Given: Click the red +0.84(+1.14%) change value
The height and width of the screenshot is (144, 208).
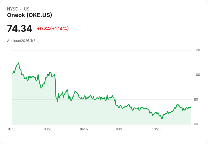Looking at the screenshot, I should tap(53, 29).
